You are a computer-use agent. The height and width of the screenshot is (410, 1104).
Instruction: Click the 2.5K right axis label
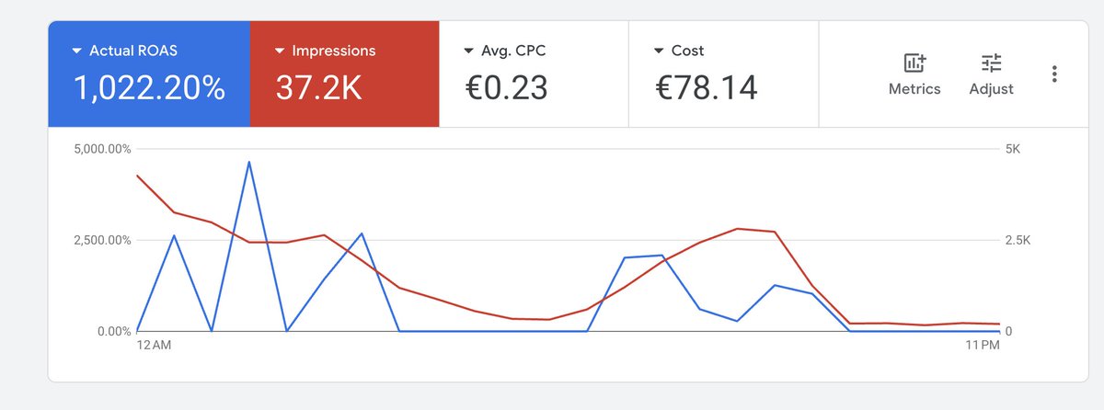click(1018, 240)
